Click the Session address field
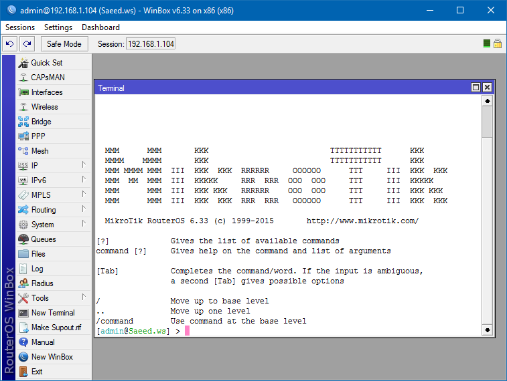Screen dimensions: 507x381 151,44
